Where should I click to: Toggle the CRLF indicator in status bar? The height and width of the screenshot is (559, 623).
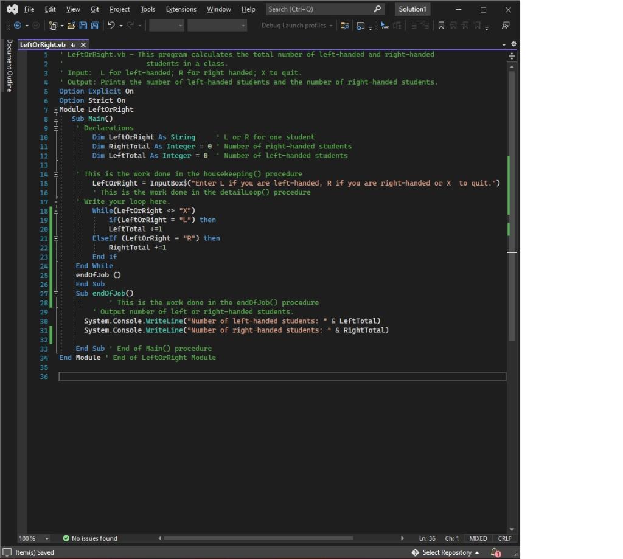[x=505, y=538]
